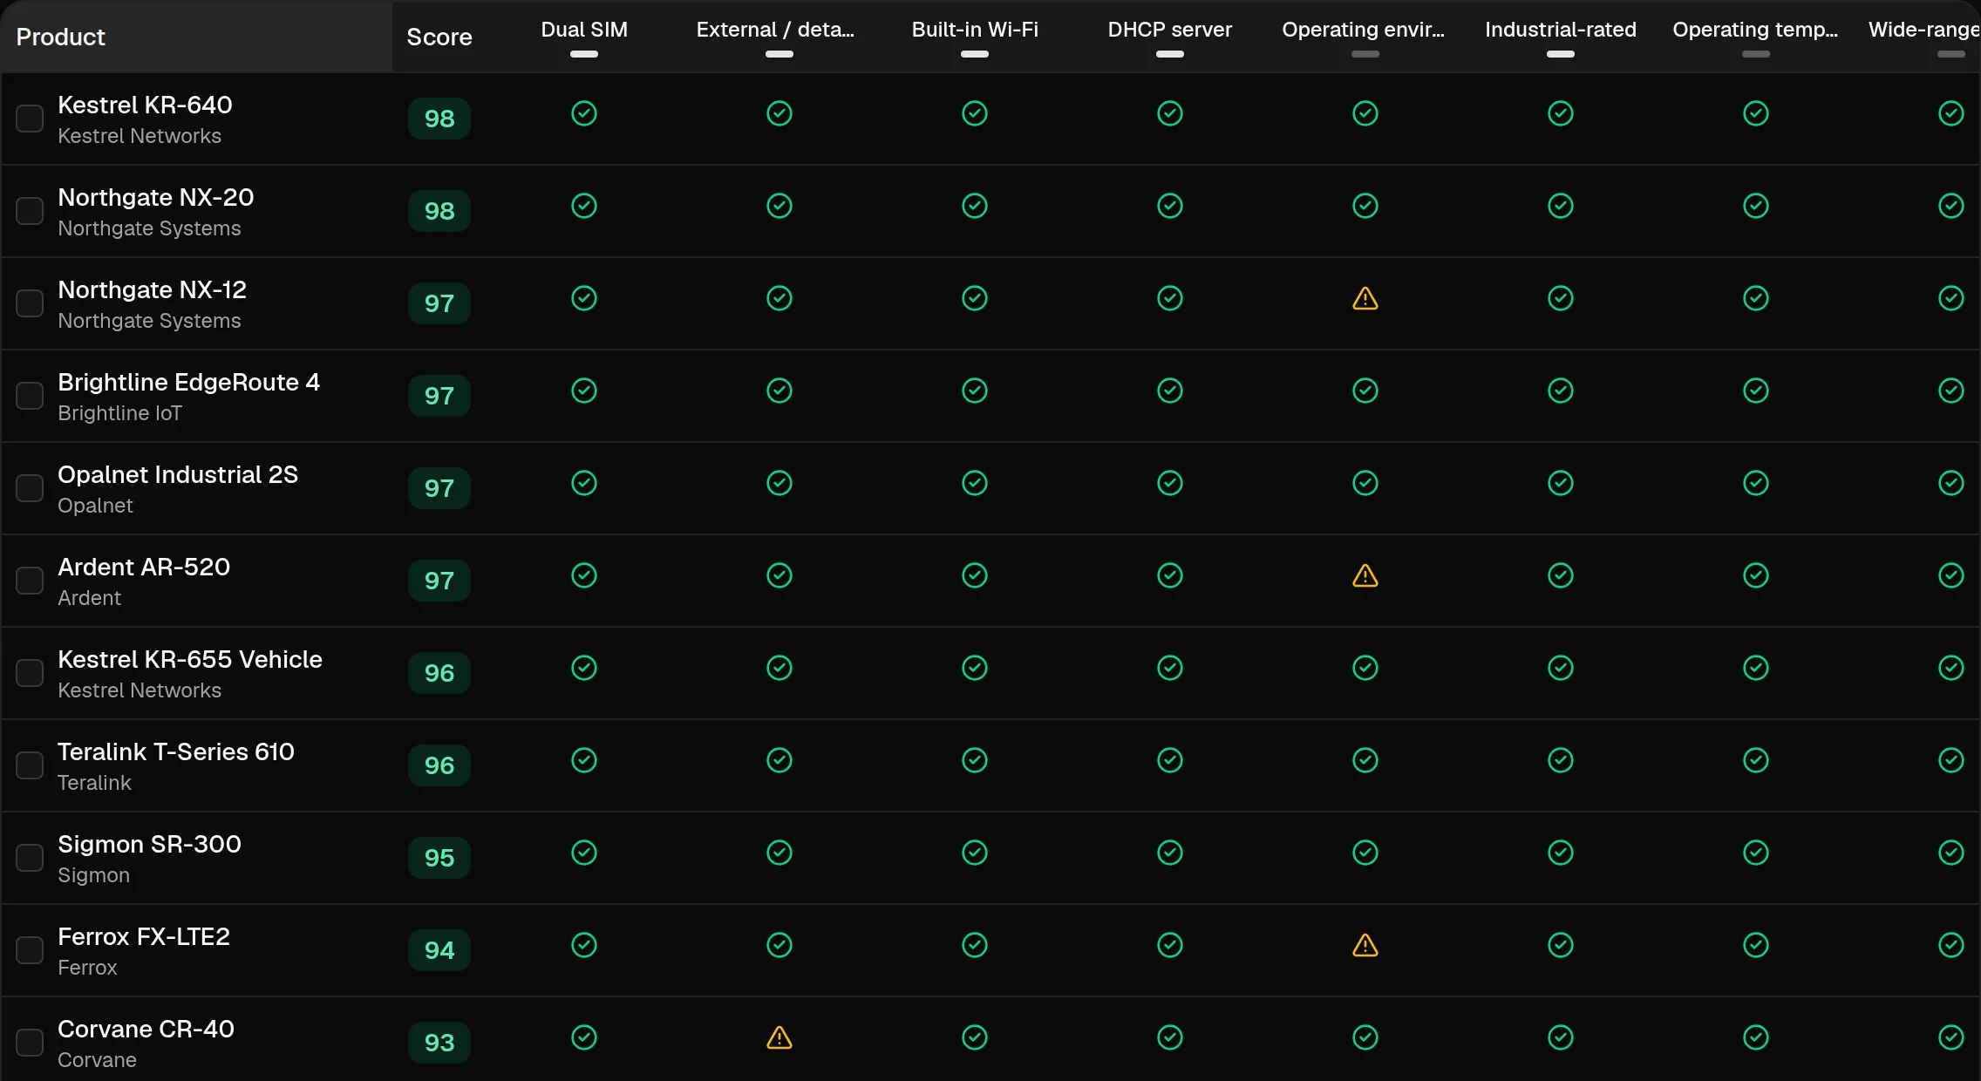Click Corvane CR-40 external antenna warning icon

tap(779, 1038)
